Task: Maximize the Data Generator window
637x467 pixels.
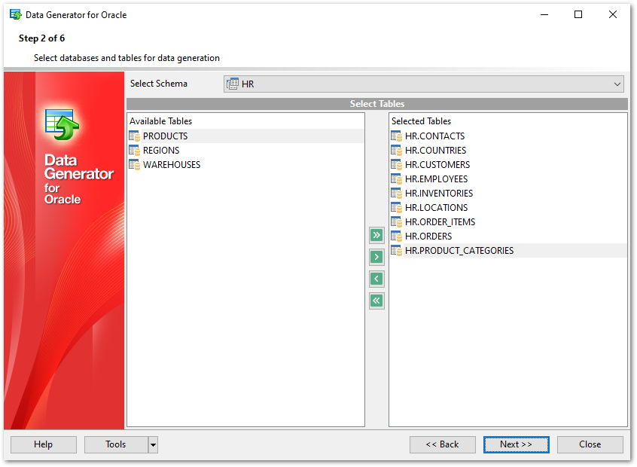Action: [578, 14]
